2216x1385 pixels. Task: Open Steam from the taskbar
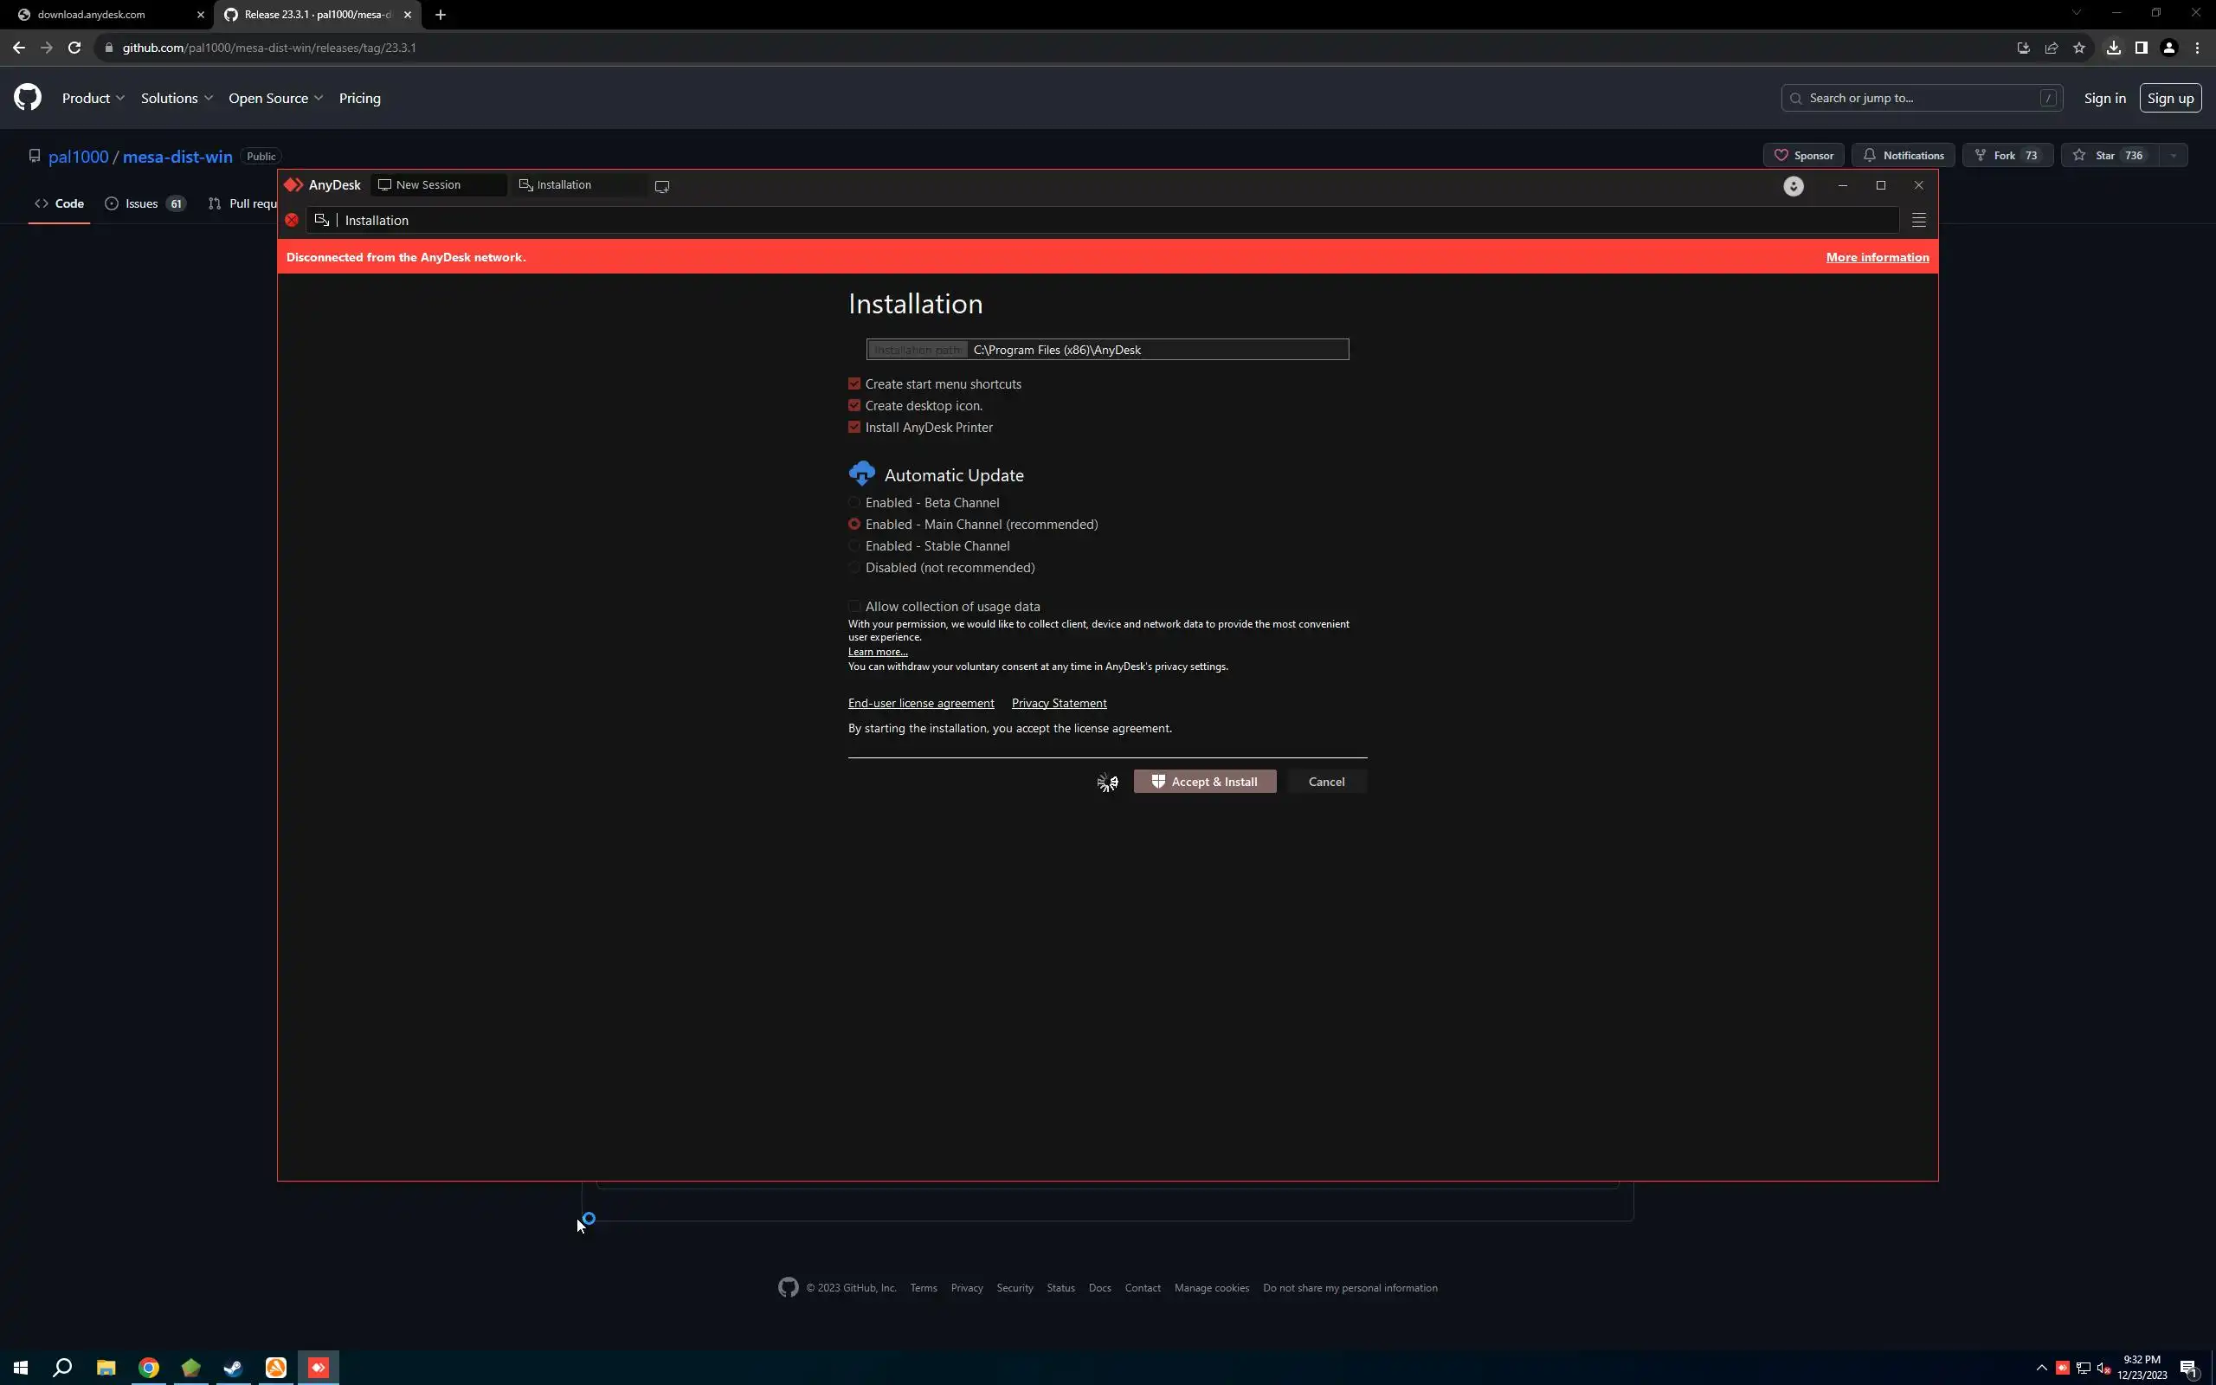[x=233, y=1368]
